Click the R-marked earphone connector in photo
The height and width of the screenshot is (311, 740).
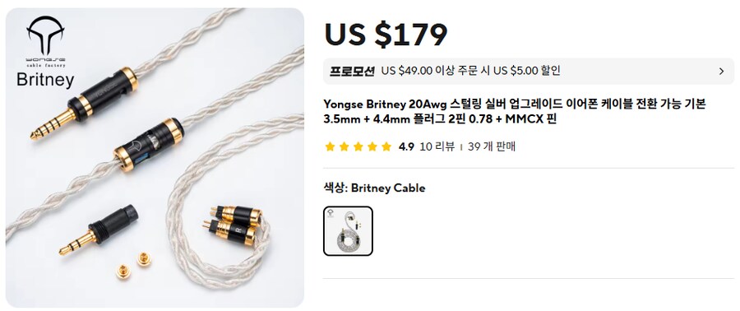pyautogui.click(x=232, y=231)
